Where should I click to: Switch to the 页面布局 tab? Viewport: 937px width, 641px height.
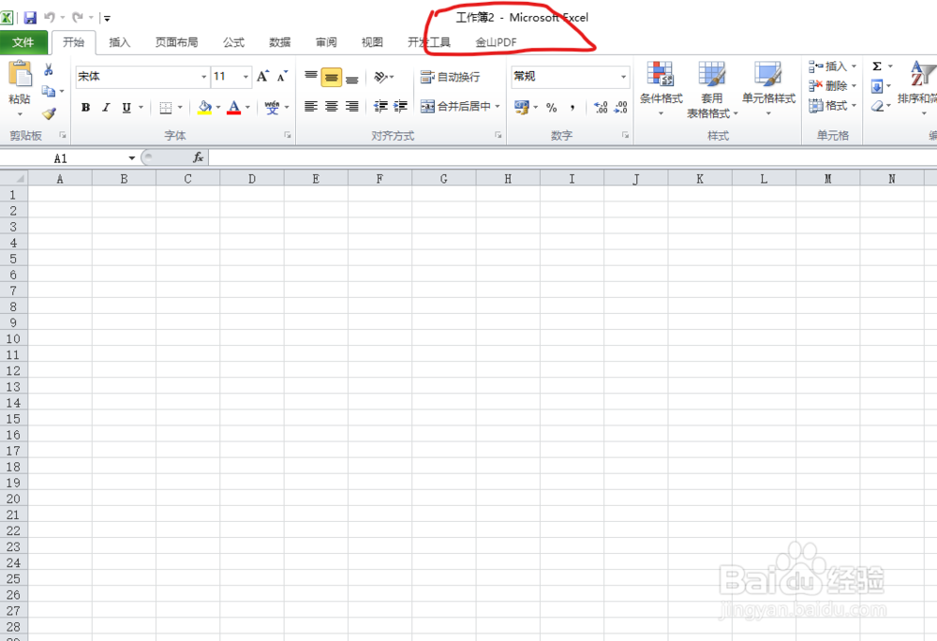(176, 42)
